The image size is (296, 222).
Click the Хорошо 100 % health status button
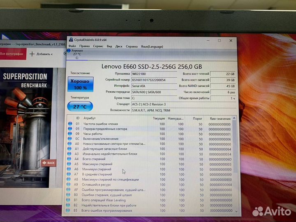(81, 84)
